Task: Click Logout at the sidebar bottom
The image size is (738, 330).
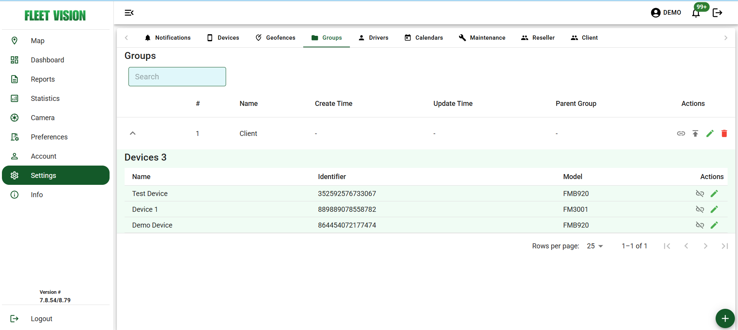Action: [x=56, y=318]
